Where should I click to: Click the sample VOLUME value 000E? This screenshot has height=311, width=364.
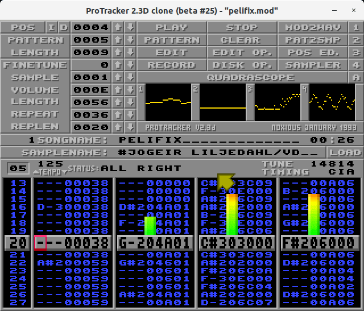(x=91, y=90)
